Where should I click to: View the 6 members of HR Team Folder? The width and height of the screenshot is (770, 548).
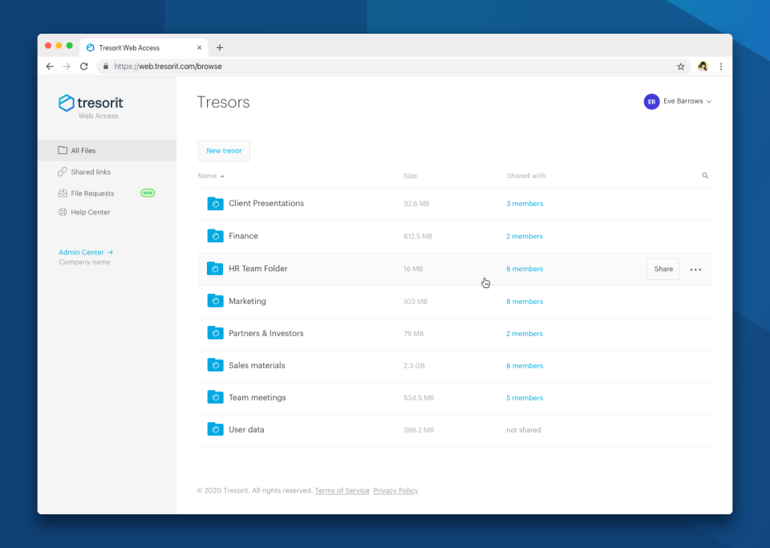525,269
